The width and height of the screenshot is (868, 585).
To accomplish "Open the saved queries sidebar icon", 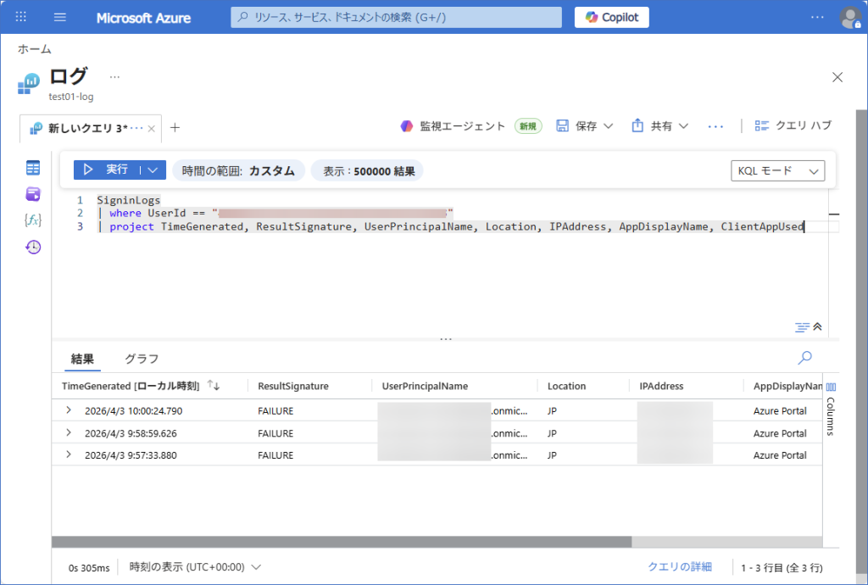I will pos(33,194).
